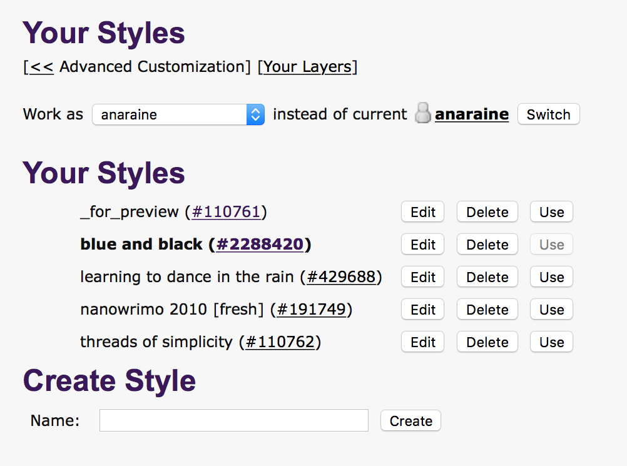Image resolution: width=627 pixels, height=466 pixels.
Task: Go back via the << link
Action: [x=41, y=67]
